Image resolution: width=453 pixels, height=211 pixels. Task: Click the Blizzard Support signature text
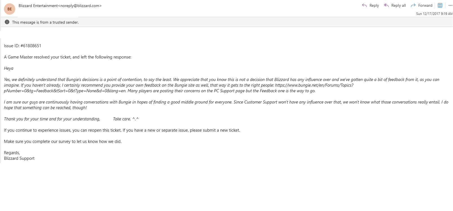19,158
